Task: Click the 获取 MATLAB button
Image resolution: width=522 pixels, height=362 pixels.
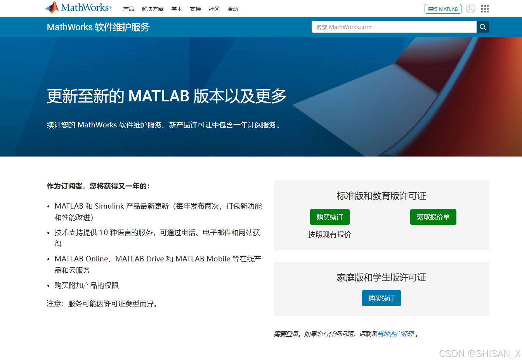Action: click(443, 9)
